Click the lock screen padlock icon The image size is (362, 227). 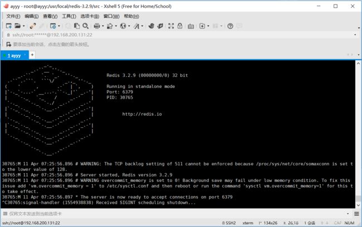coord(180,26)
